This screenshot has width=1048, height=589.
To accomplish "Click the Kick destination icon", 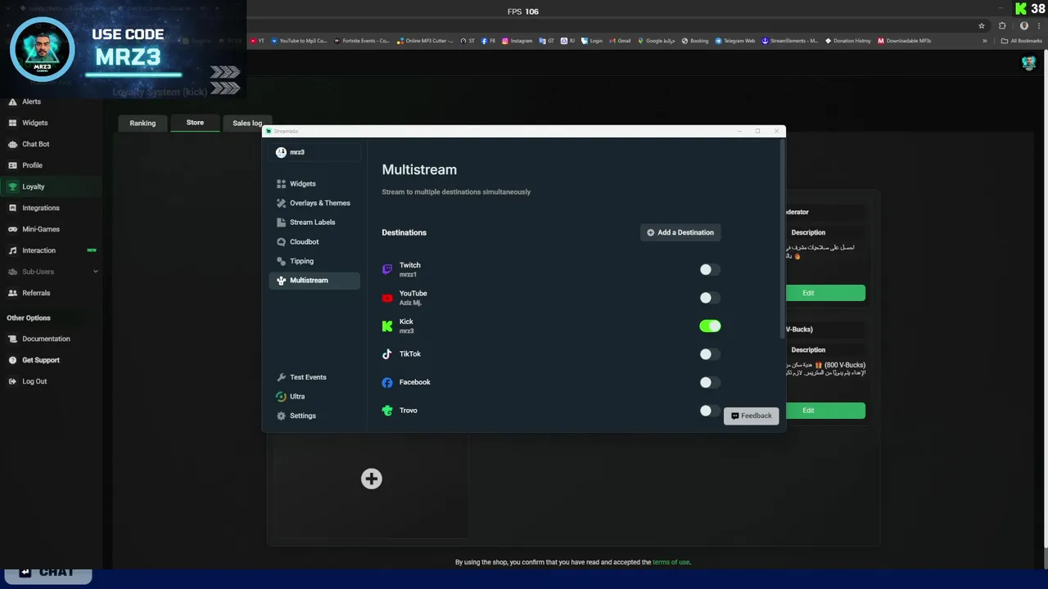I will (x=387, y=326).
